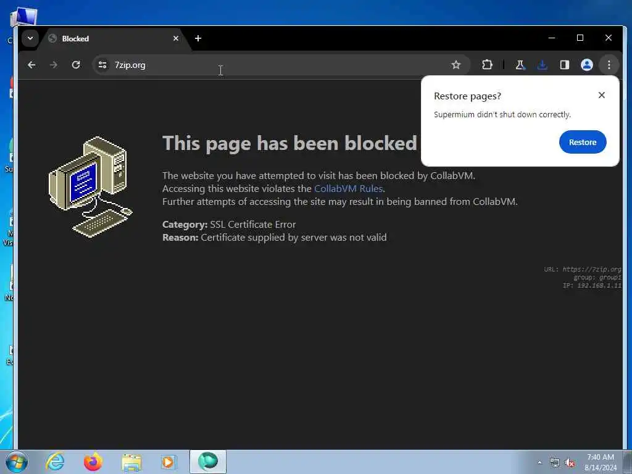
Task: Open the Chrome Labs flask icon
Action: pos(520,65)
